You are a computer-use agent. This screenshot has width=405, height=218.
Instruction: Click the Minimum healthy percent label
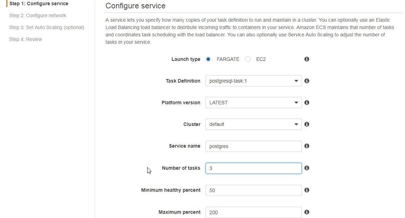[x=171, y=190]
